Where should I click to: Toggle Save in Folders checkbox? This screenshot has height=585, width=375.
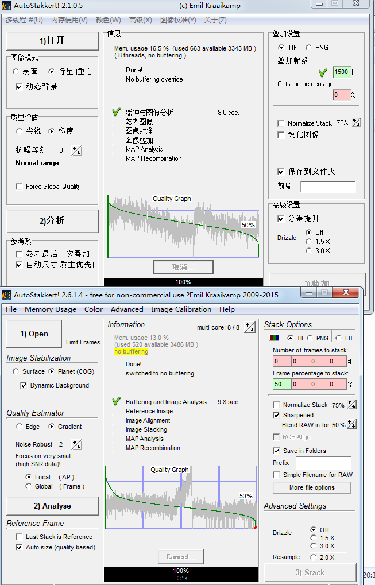[x=276, y=451]
